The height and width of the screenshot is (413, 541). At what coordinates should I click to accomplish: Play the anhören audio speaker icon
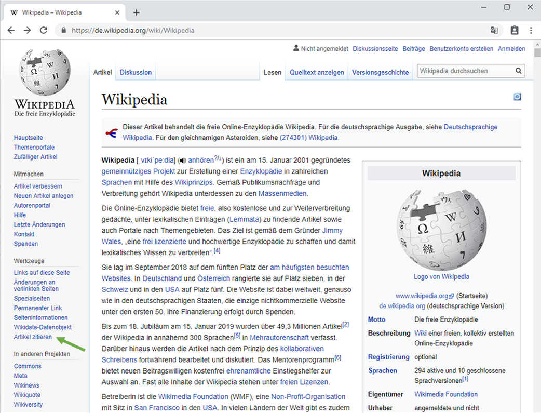click(182, 160)
